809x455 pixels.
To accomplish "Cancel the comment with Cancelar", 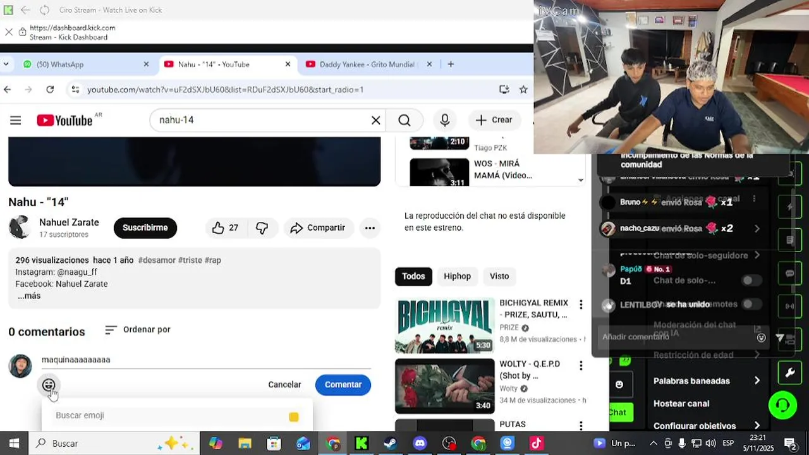I will (x=284, y=385).
